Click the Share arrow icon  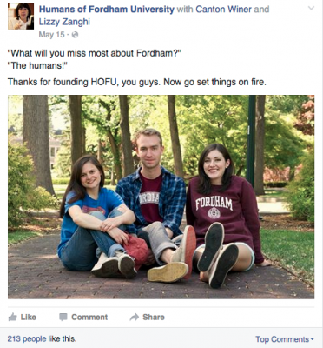135,317
